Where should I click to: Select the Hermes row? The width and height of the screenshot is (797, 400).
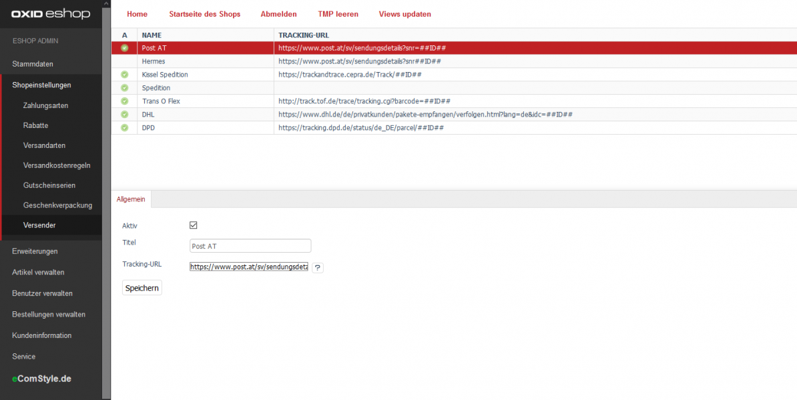tap(454, 61)
